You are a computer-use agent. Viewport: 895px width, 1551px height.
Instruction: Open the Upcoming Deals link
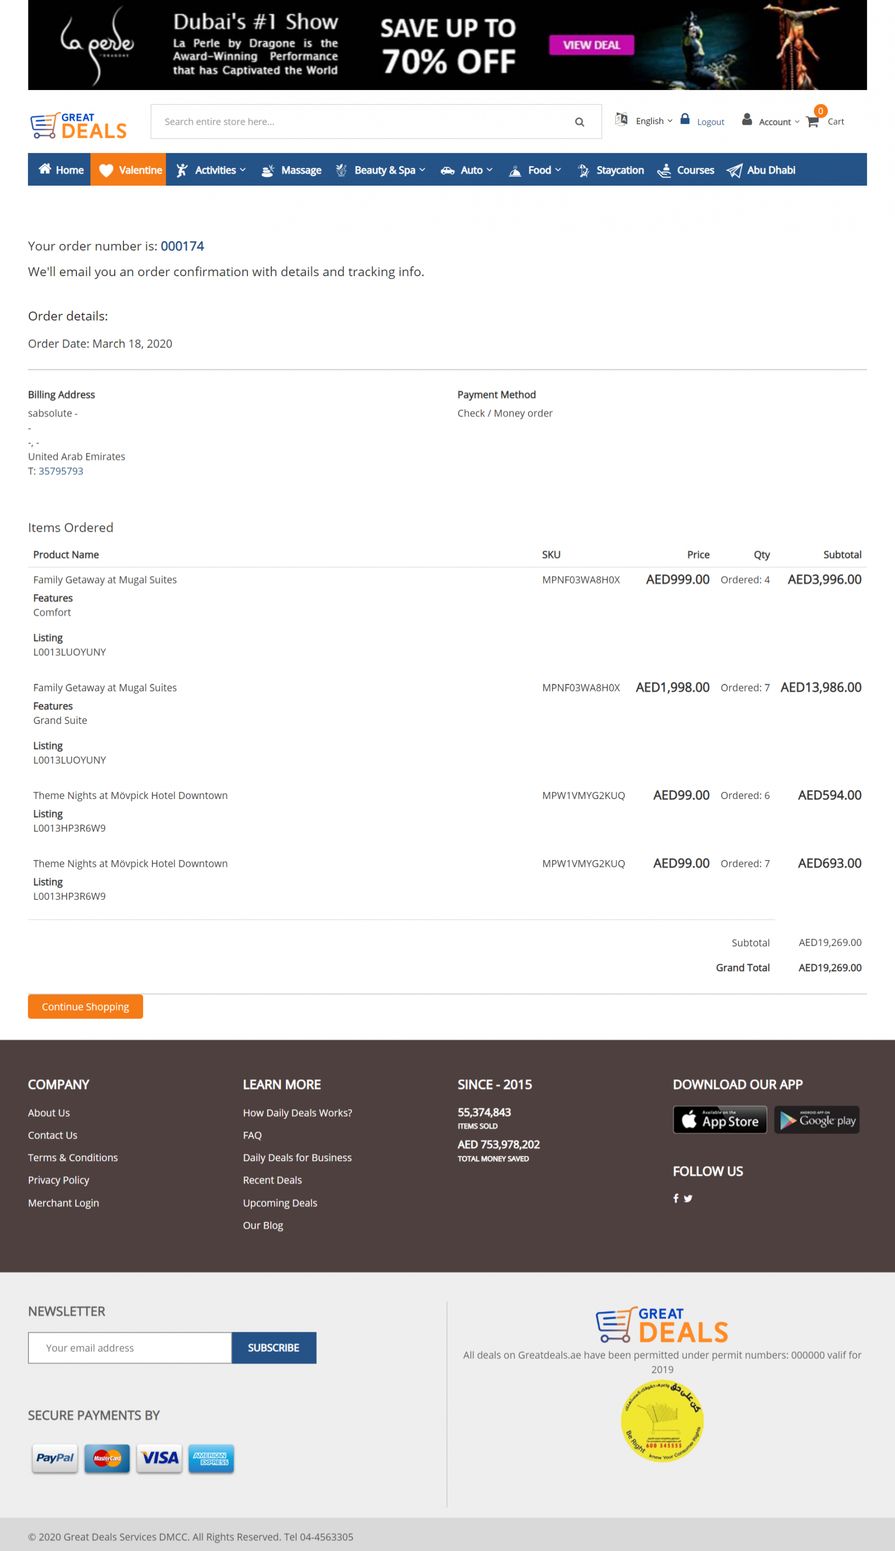point(280,1203)
